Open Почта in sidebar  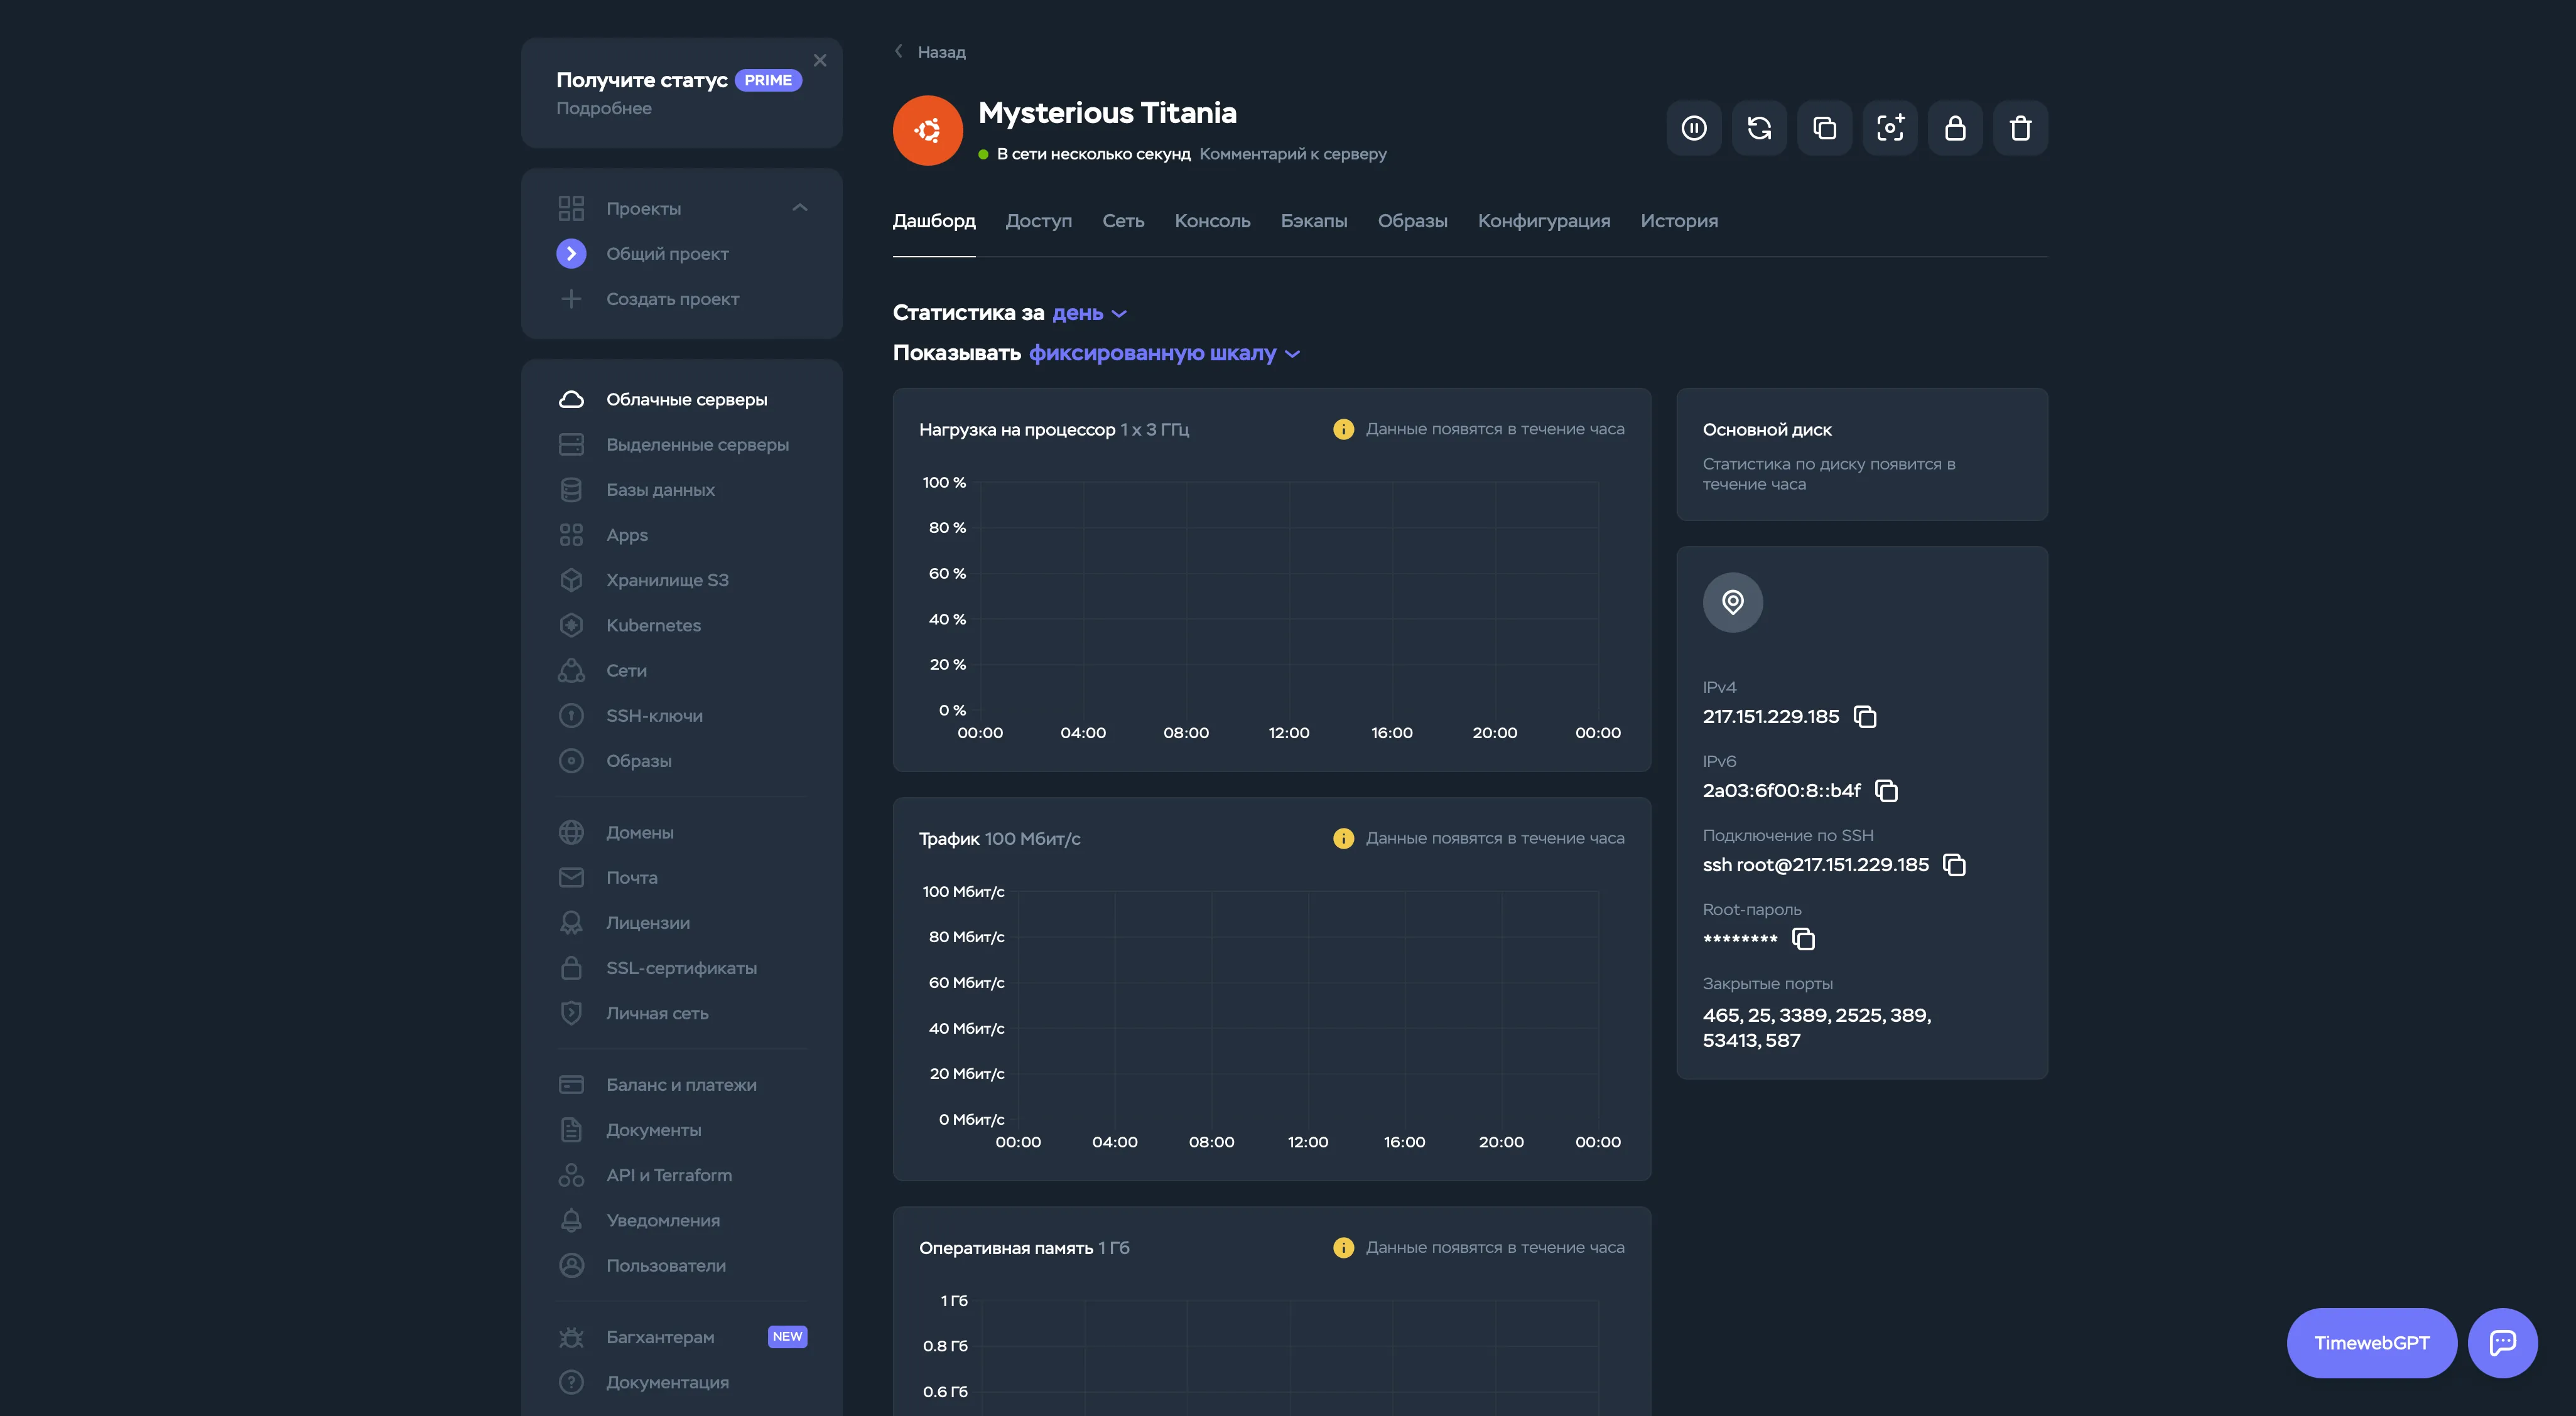point(682,877)
